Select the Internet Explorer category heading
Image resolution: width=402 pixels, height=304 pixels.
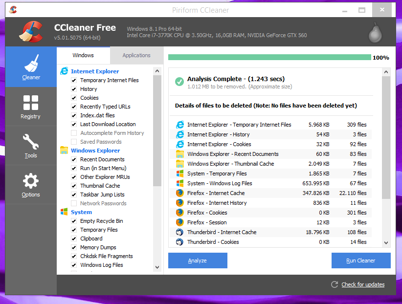click(x=95, y=71)
